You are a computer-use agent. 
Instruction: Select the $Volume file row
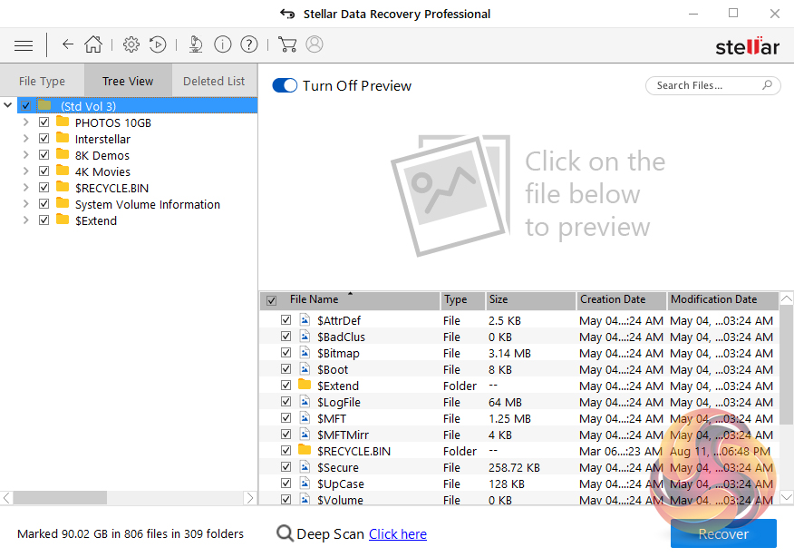click(519, 499)
